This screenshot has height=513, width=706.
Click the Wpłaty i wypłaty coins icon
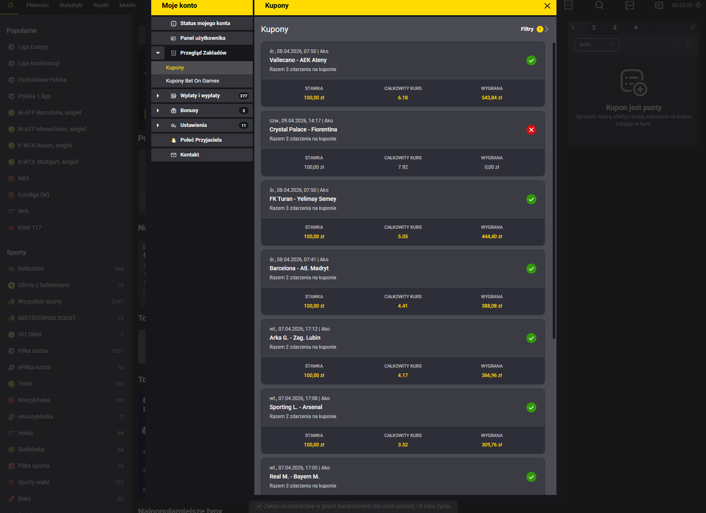(x=173, y=96)
